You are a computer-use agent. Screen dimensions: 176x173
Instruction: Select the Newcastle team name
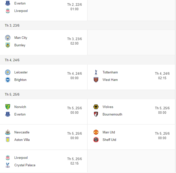[22, 132]
